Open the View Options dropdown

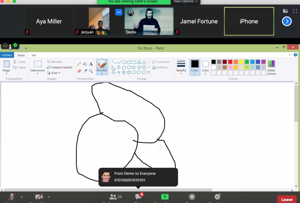click(x=185, y=2)
